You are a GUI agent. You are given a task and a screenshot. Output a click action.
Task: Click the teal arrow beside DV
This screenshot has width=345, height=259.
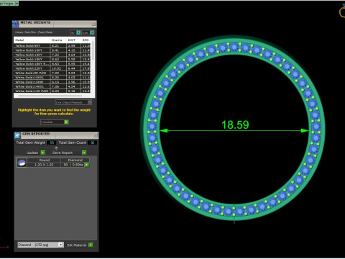(78, 32)
